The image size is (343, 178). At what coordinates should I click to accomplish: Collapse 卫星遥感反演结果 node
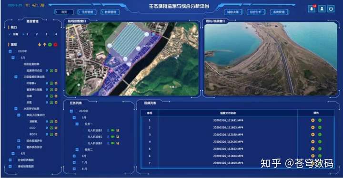point(16,77)
